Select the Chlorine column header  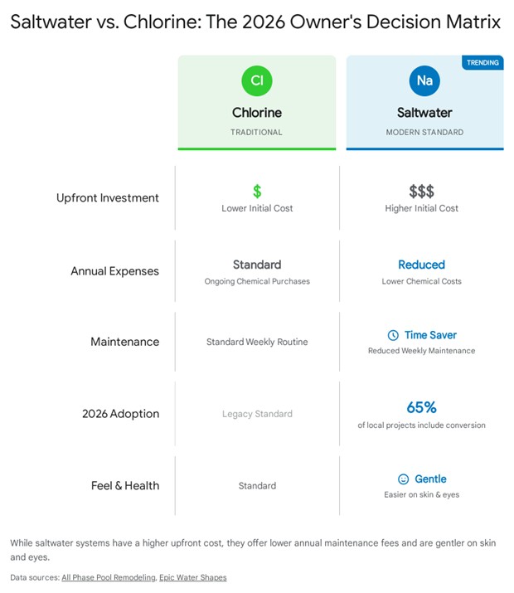tap(257, 113)
